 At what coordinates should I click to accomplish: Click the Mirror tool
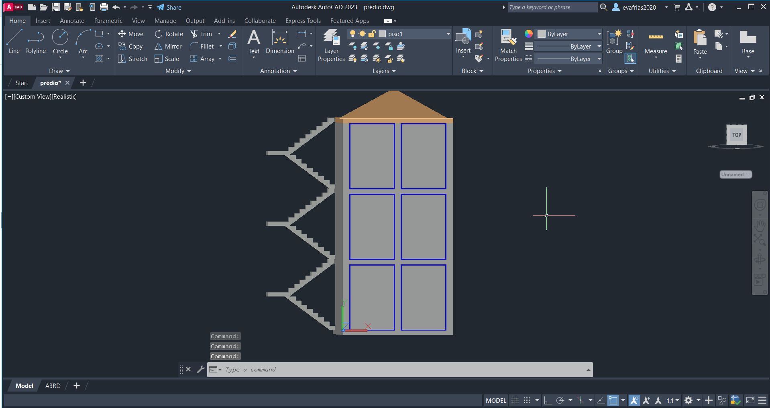click(x=169, y=47)
